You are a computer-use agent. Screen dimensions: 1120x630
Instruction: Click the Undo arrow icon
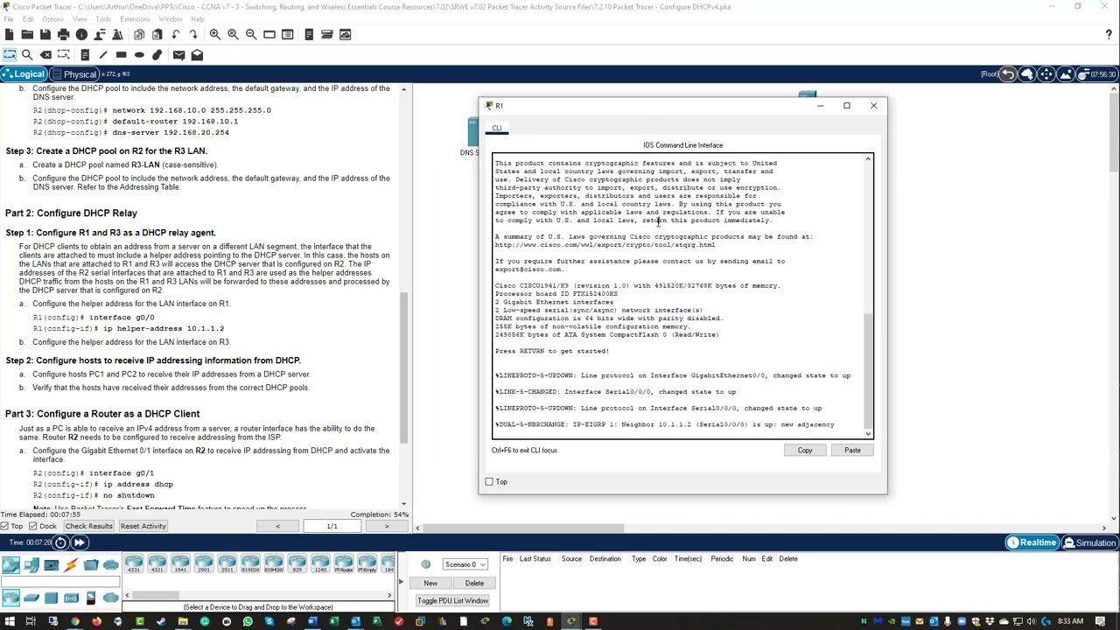click(x=175, y=34)
